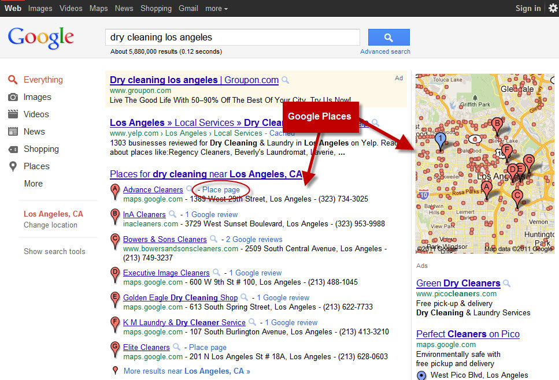Image resolution: width=559 pixels, height=380 pixels.
Task: Click red pin G beside Elite Cleaners listing
Action: (115, 349)
